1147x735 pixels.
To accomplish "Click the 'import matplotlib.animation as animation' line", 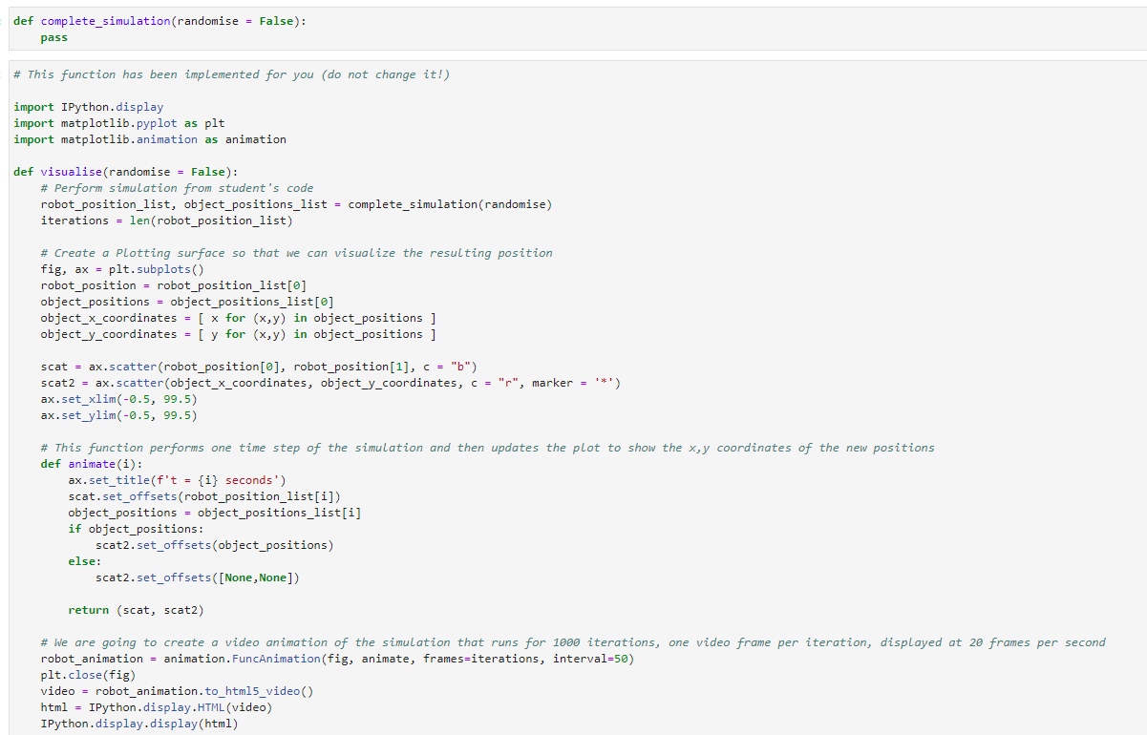I will 150,139.
